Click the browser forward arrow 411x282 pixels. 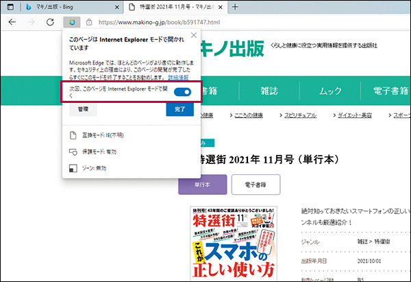32,22
